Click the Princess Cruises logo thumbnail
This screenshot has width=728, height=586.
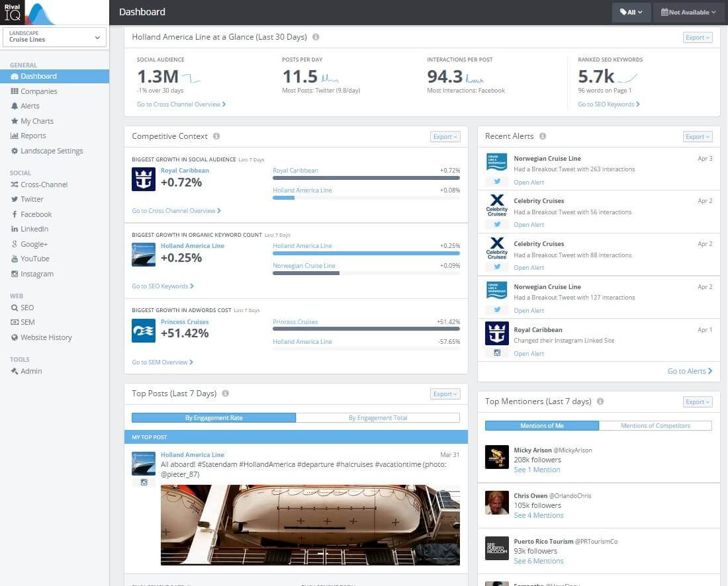(x=144, y=330)
